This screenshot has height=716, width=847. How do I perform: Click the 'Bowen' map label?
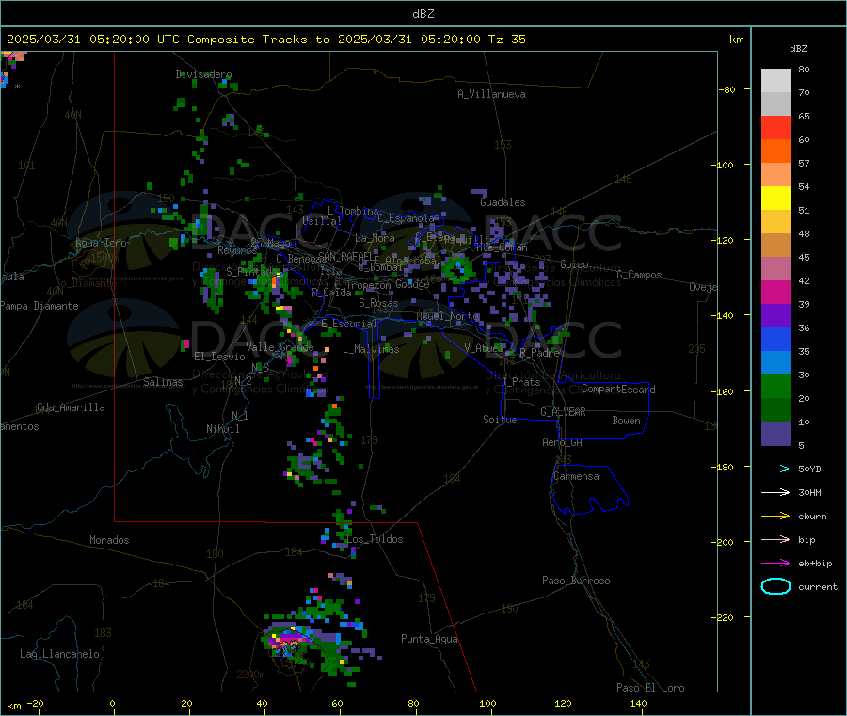pos(627,420)
